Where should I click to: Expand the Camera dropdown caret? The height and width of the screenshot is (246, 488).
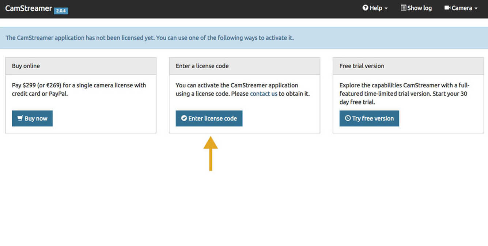(x=476, y=8)
